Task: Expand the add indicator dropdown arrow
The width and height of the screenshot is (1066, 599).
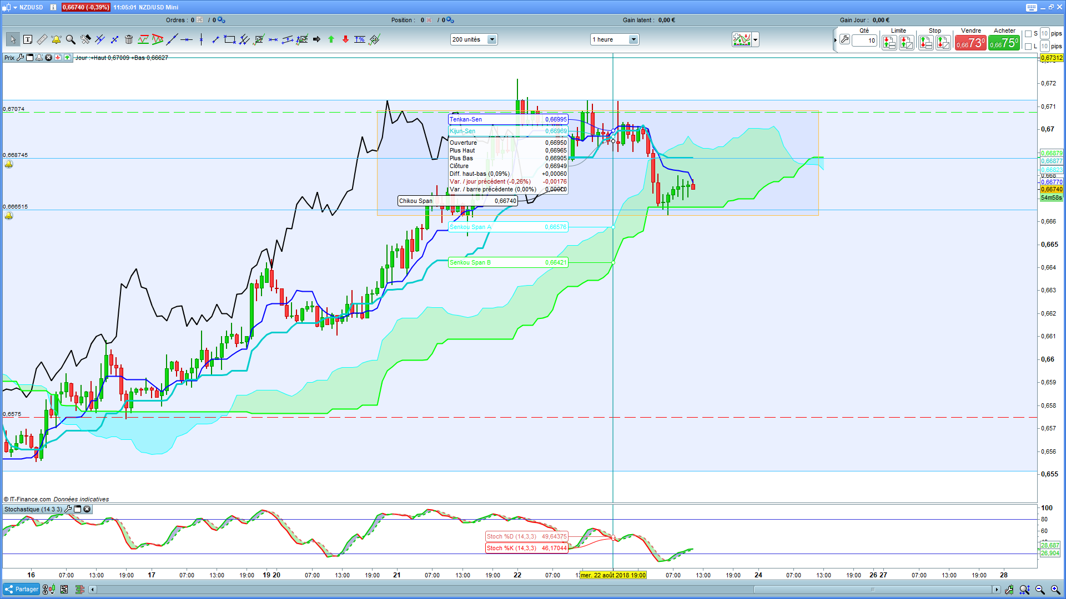Action: [x=755, y=39]
